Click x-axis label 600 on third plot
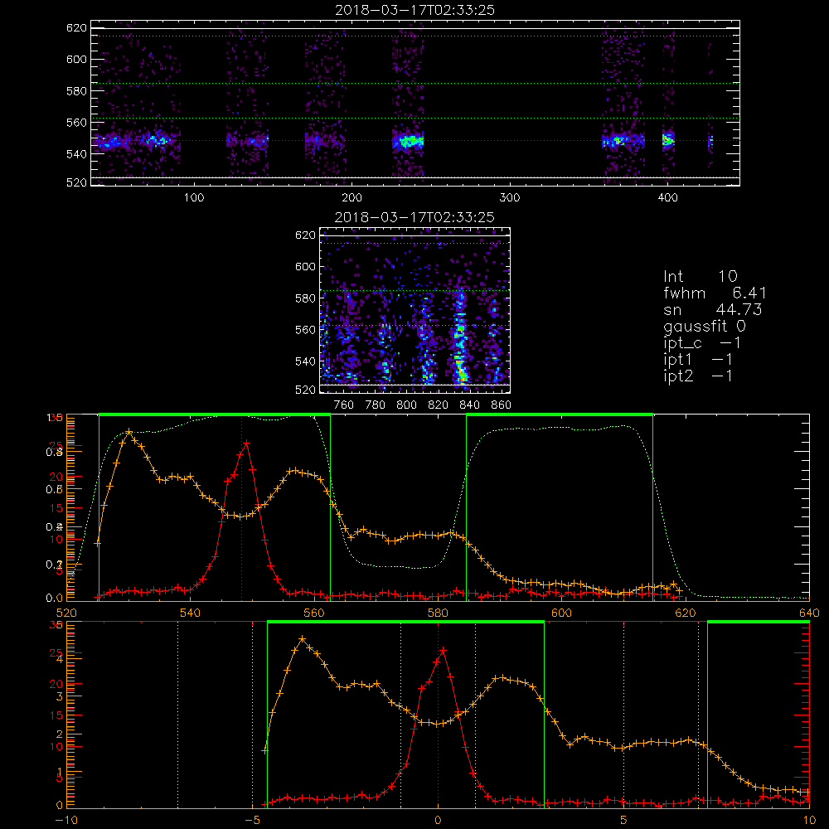 [x=561, y=613]
